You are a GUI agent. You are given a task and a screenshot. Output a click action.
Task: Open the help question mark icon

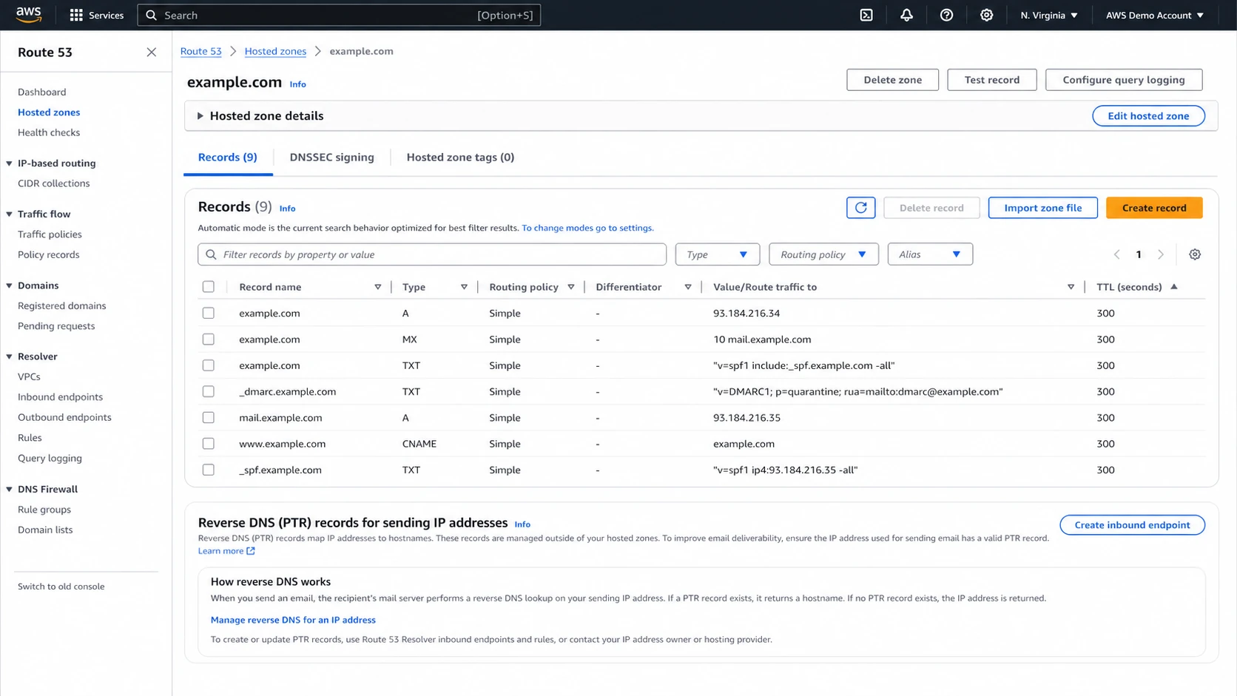(x=946, y=15)
